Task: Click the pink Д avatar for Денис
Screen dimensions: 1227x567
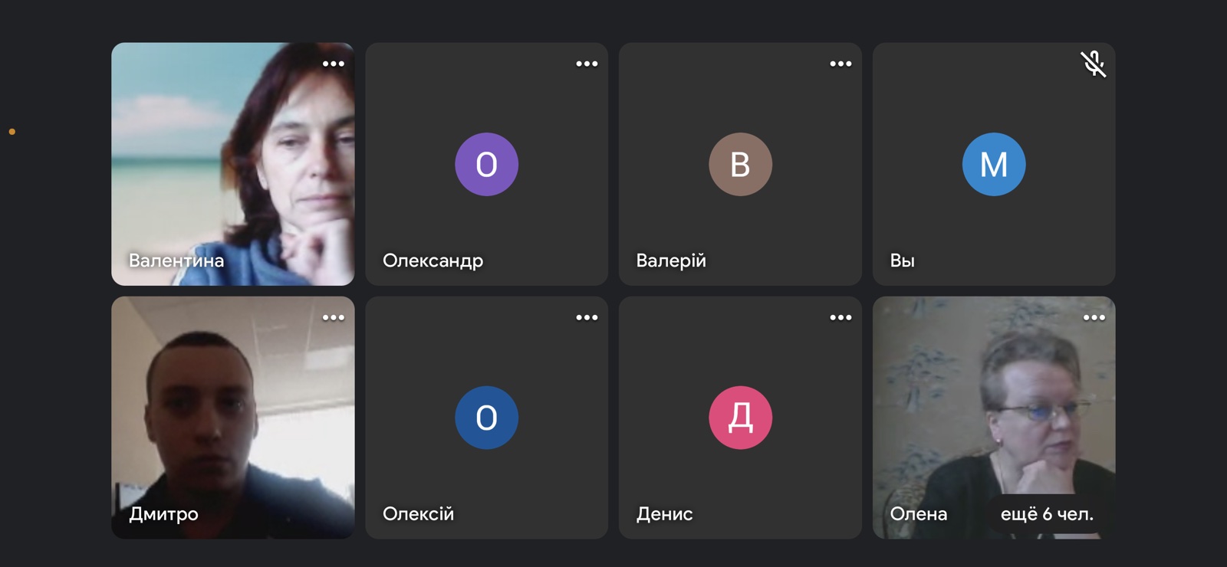Action: pyautogui.click(x=740, y=418)
